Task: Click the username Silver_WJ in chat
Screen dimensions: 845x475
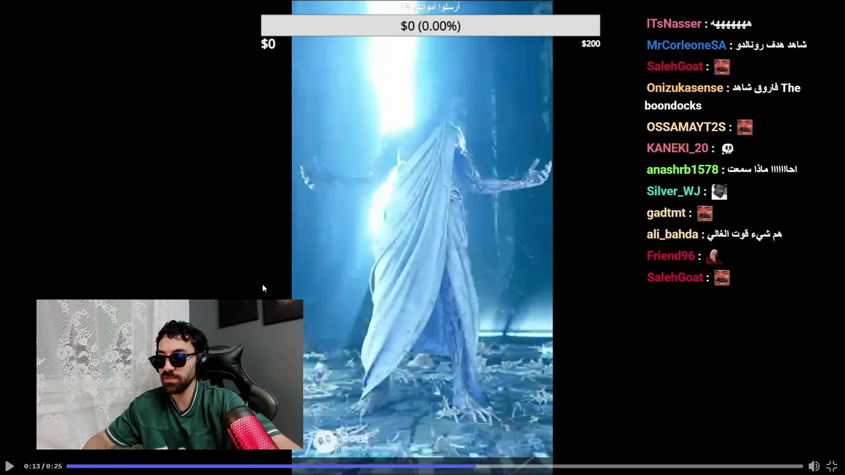Action: (673, 191)
